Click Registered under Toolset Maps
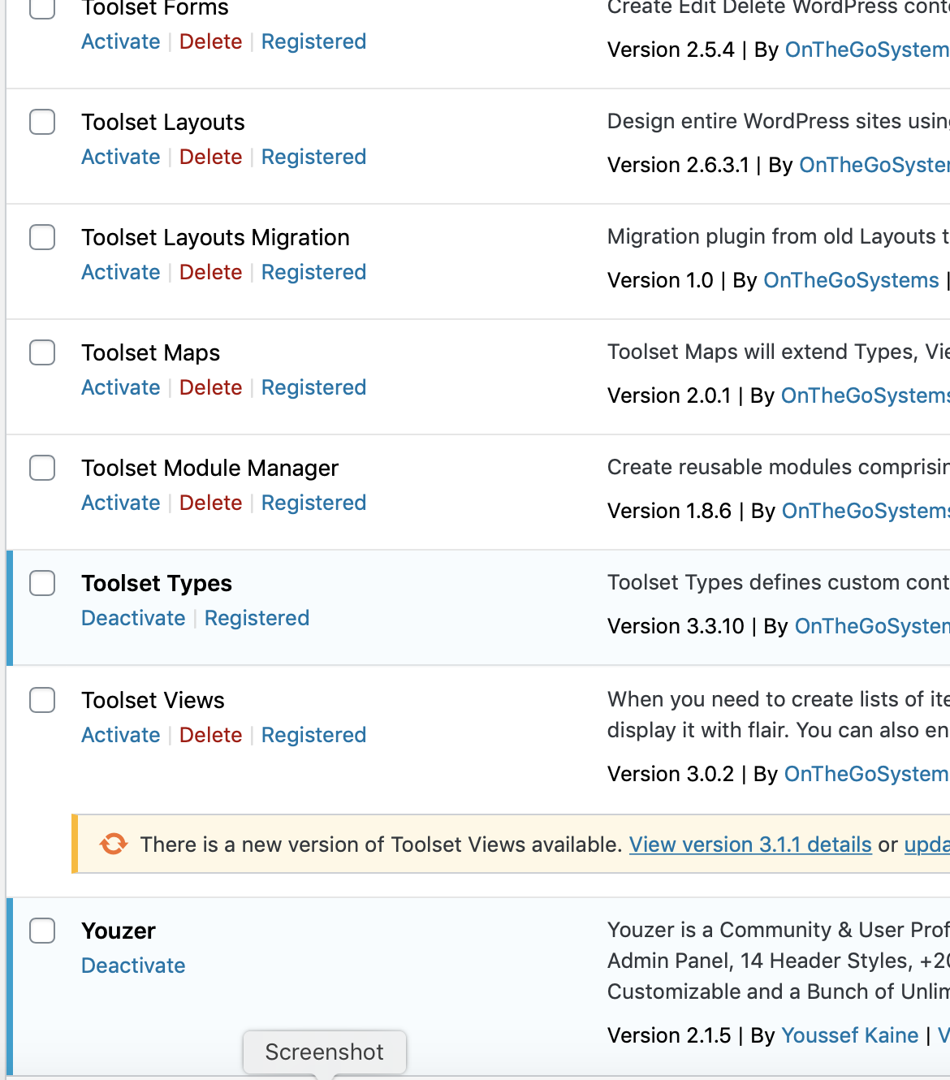 pos(313,387)
